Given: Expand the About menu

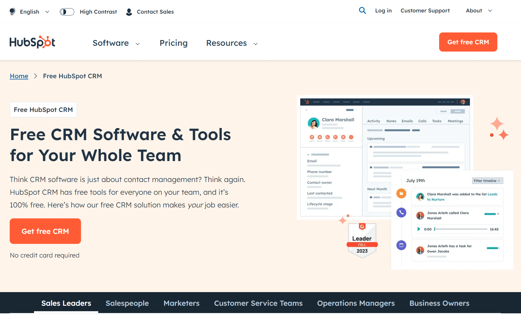Looking at the screenshot, I should (x=479, y=11).
